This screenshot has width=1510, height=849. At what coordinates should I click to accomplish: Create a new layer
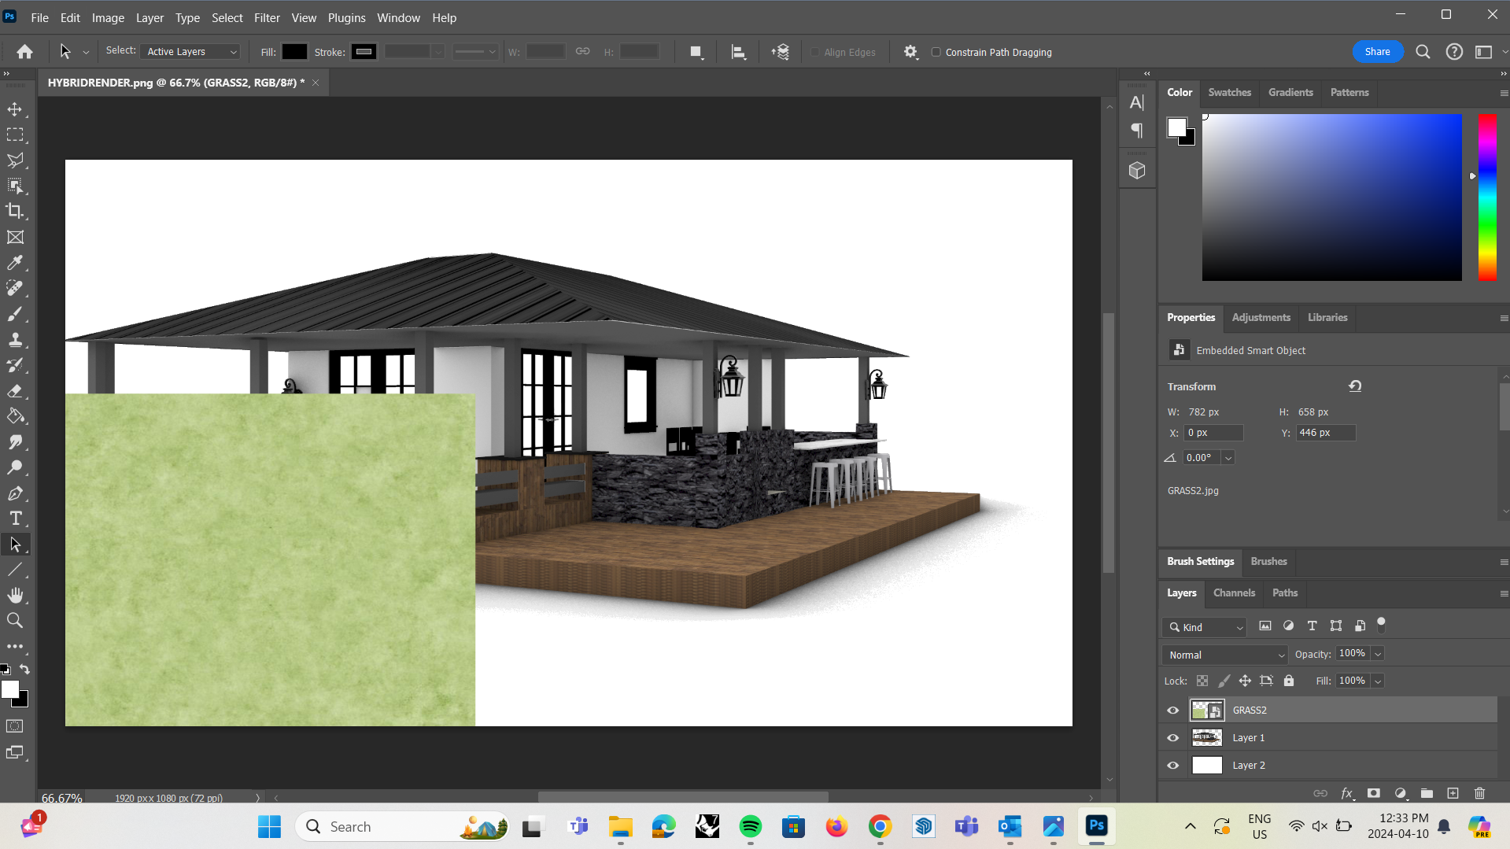pos(1453,793)
